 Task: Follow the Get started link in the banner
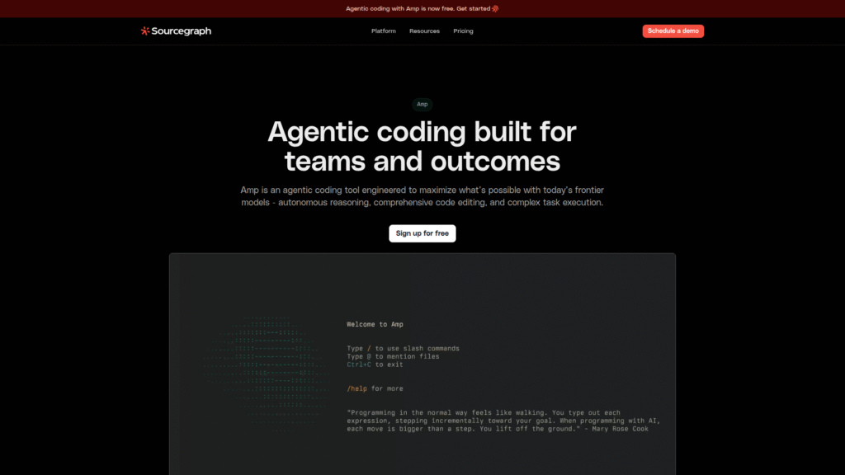pos(474,8)
